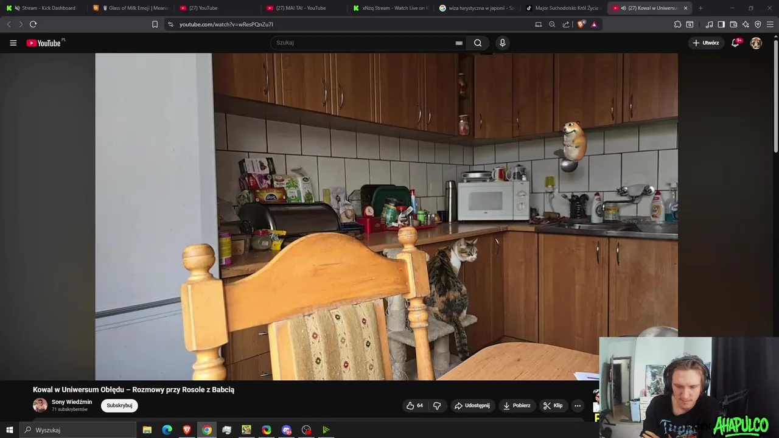This screenshot has width=779, height=438.
Task: Switch to MAI TAI - YouTube tab
Action: click(304, 8)
